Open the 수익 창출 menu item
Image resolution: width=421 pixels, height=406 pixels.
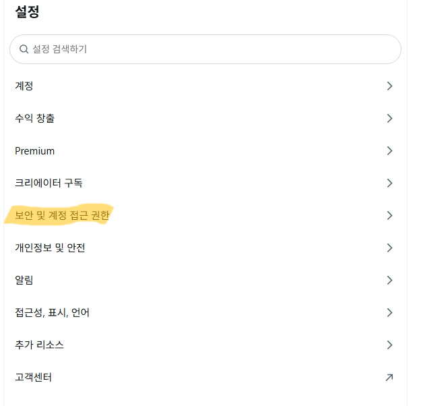[35, 119]
